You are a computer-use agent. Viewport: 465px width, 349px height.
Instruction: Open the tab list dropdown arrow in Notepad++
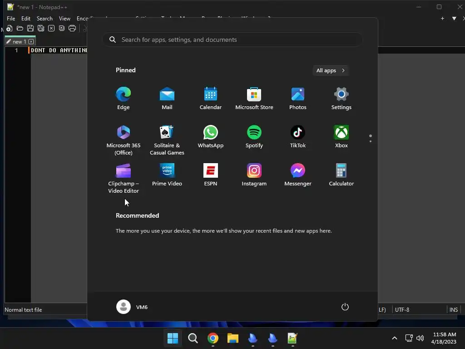pos(454,18)
